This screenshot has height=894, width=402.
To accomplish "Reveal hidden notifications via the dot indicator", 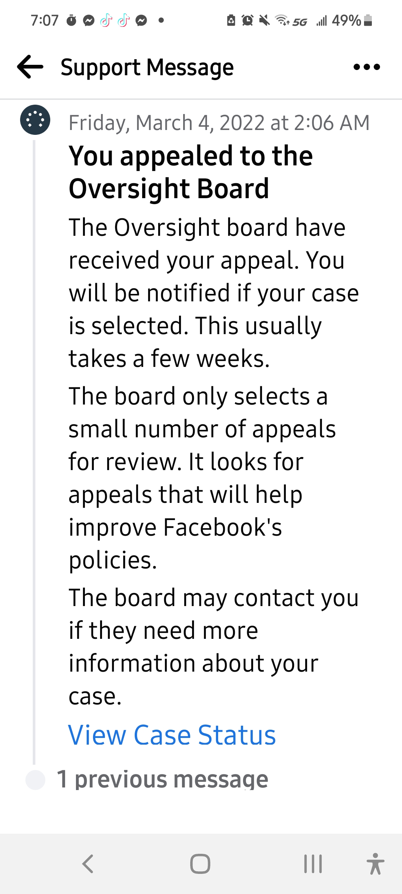I will coord(161,20).
